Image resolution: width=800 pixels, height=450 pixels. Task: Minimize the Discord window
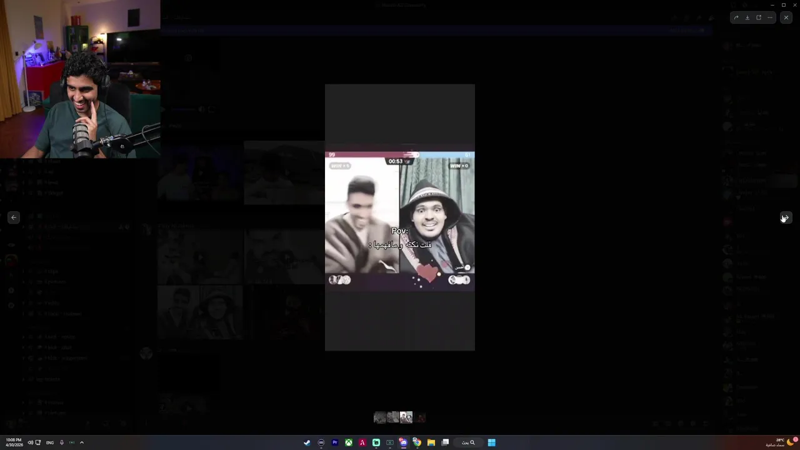(772, 5)
